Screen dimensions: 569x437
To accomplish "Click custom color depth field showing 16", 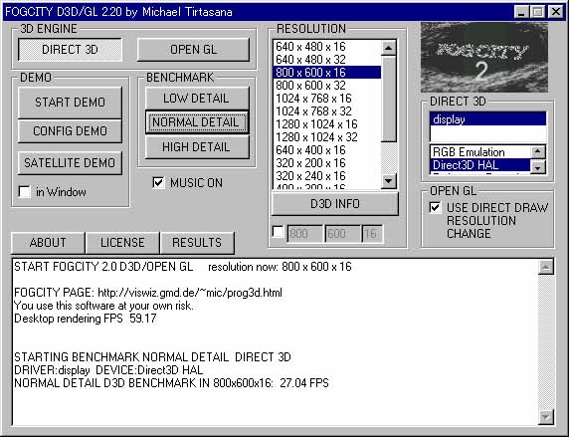I will 372,234.
